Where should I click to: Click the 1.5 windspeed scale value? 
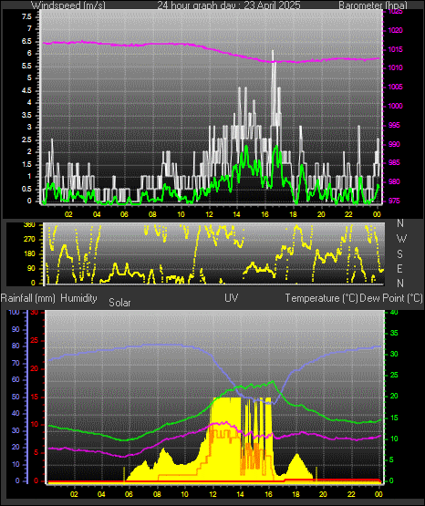tap(27, 165)
